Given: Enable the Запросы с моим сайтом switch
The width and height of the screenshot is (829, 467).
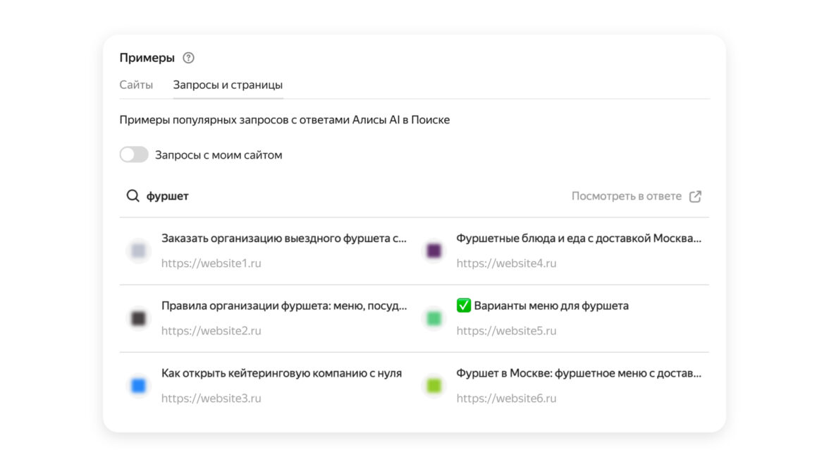Looking at the screenshot, I should coord(134,154).
